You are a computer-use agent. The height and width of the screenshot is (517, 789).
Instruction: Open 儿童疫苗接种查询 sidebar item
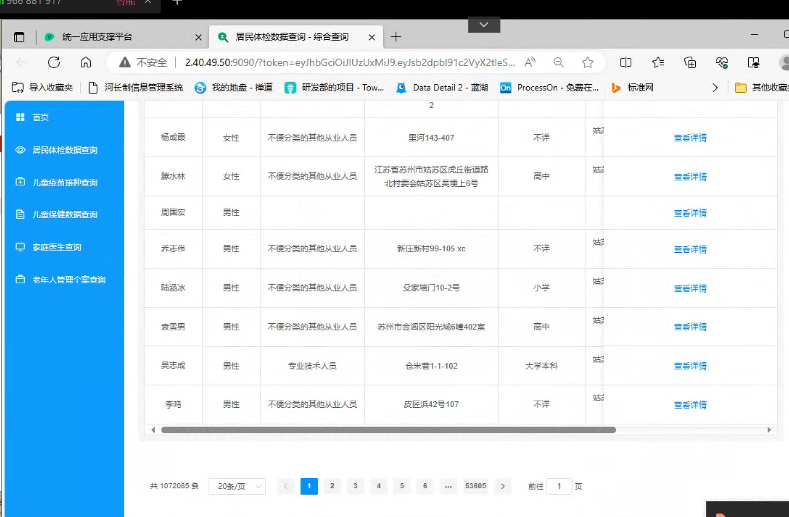(x=65, y=182)
